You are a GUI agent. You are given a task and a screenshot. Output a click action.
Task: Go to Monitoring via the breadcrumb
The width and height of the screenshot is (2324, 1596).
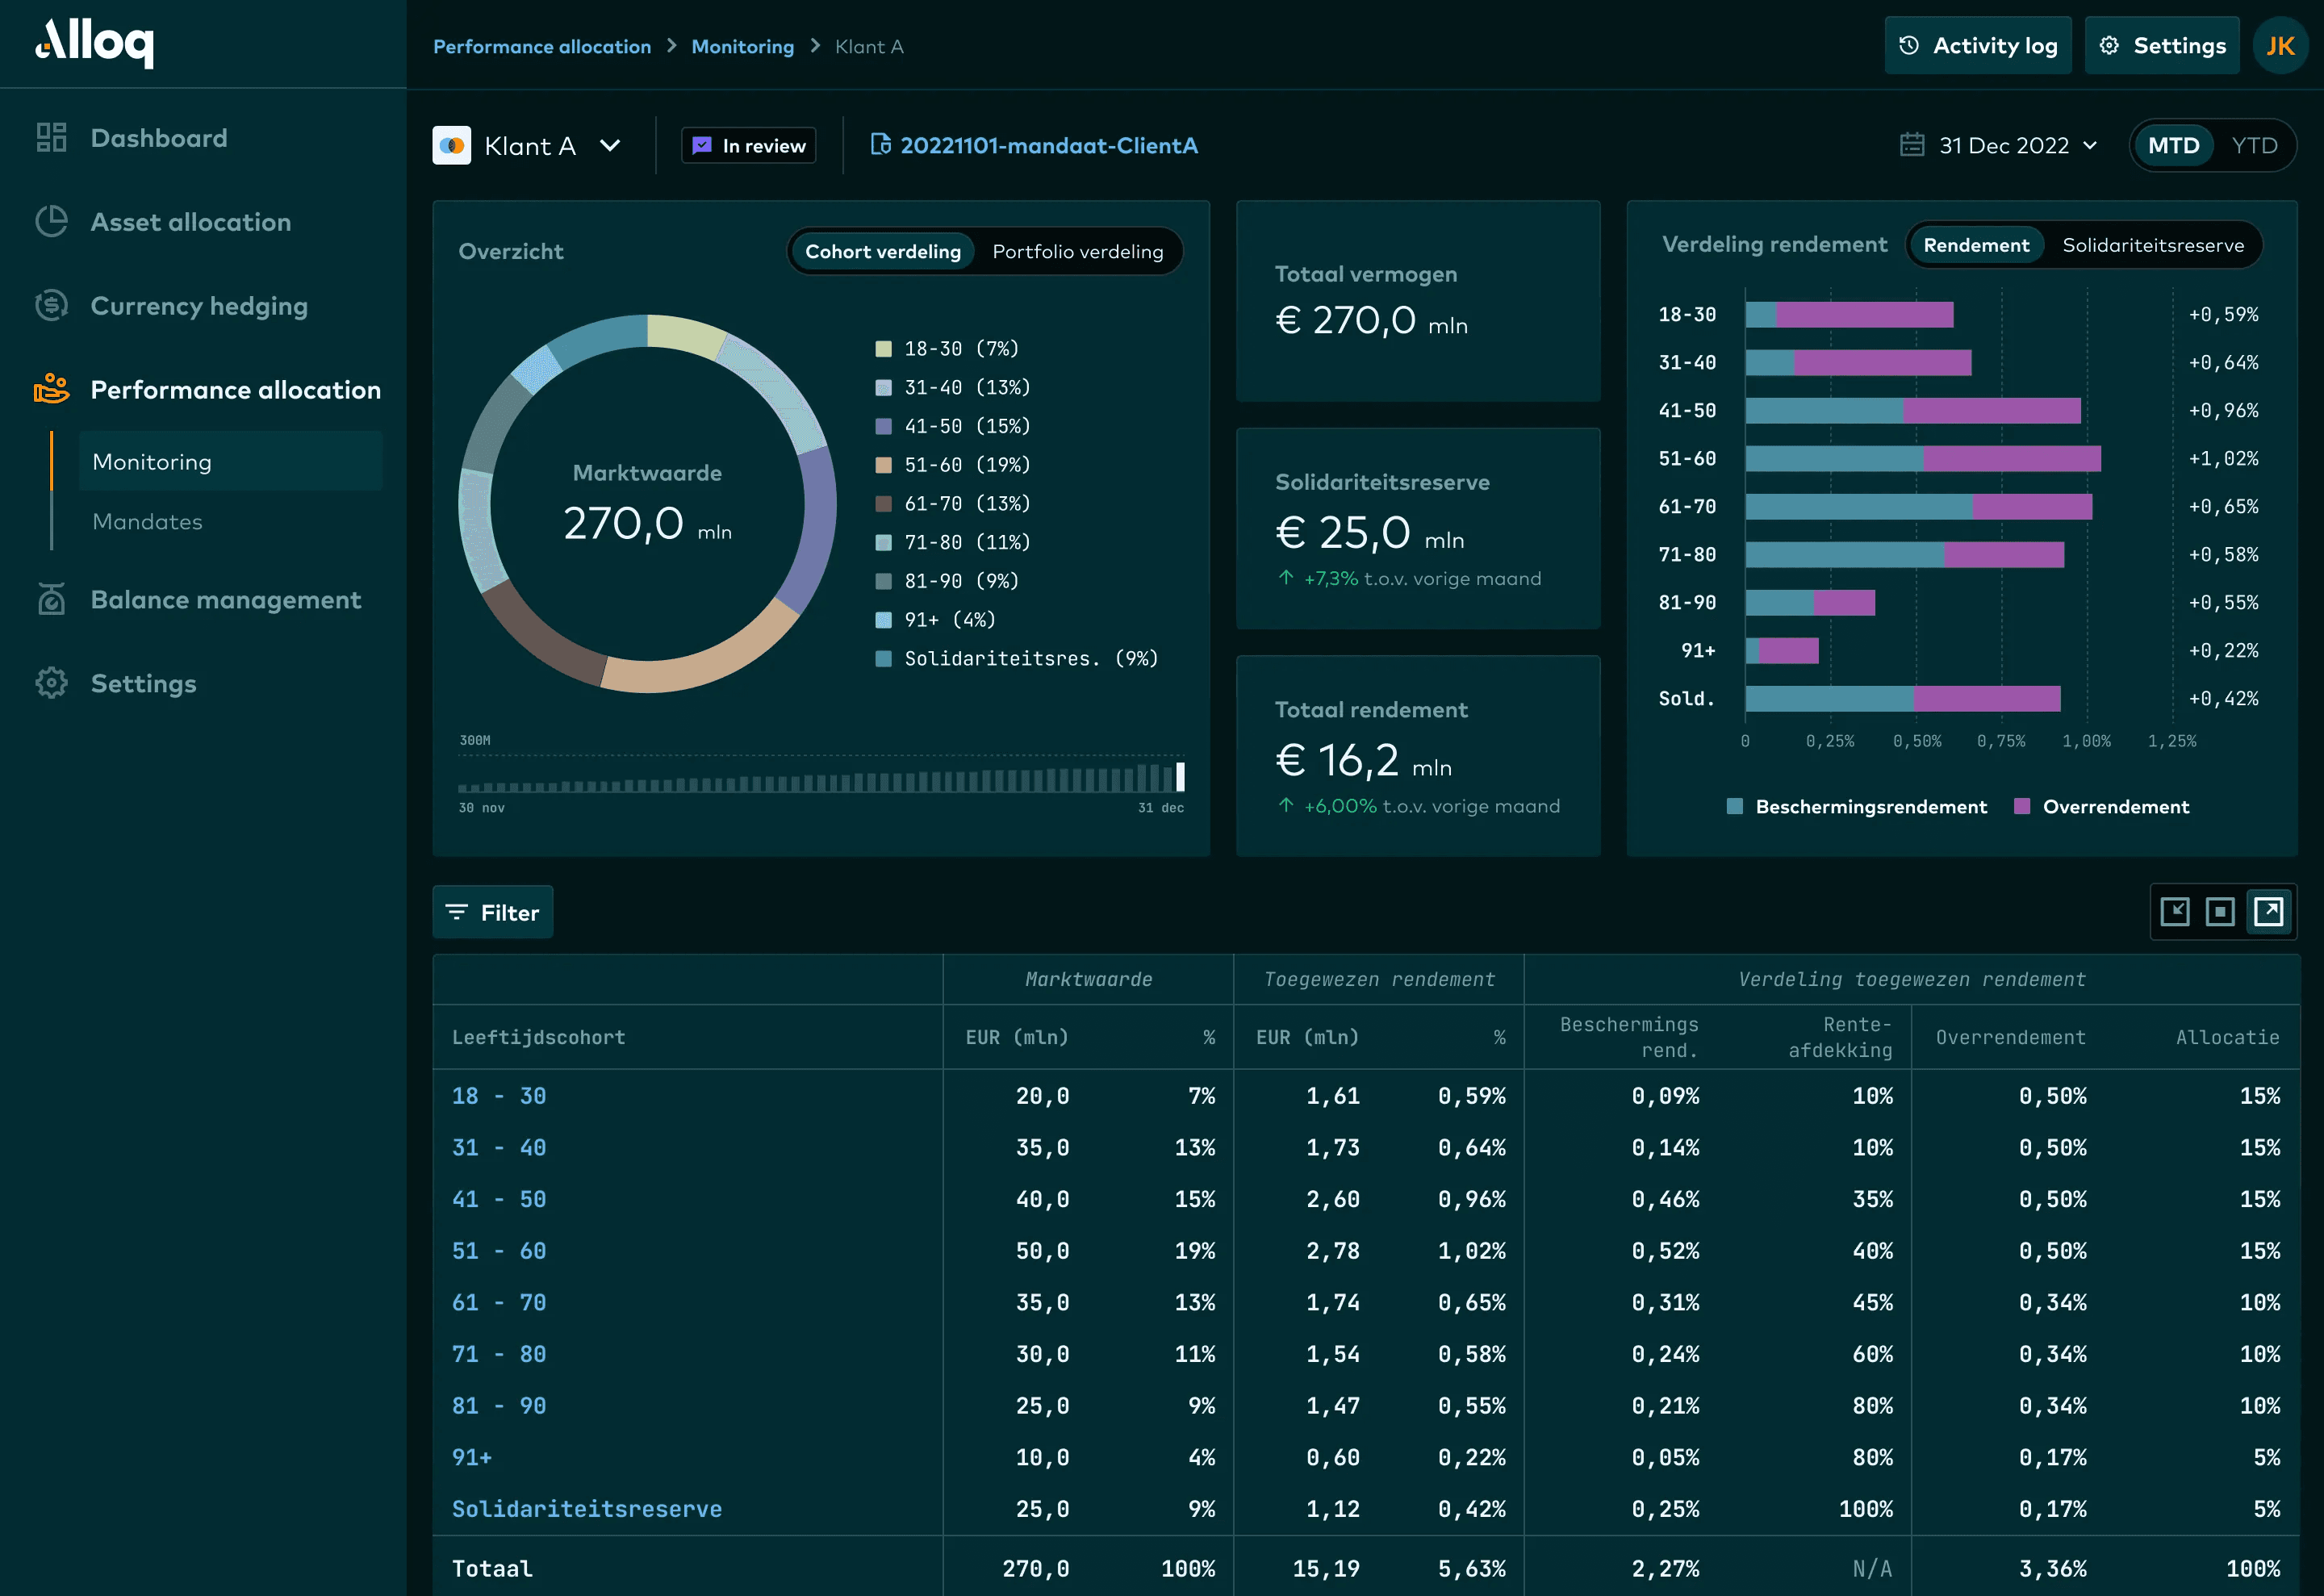pos(742,46)
